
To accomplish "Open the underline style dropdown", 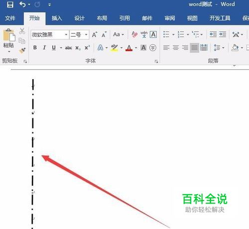I will point(61,48).
